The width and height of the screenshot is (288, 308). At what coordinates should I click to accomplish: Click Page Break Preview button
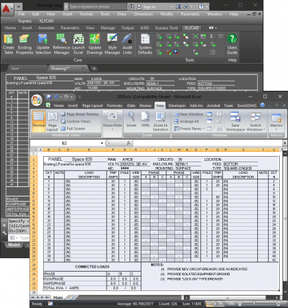coord(80,114)
